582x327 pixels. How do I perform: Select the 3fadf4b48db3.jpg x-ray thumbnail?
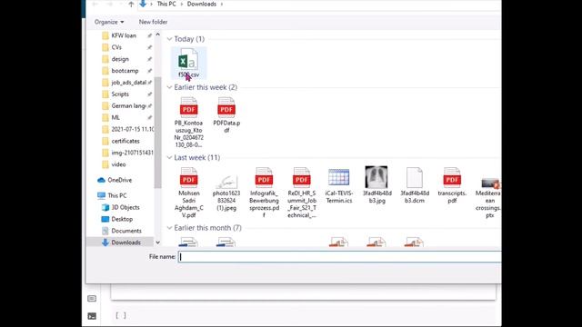376,177
